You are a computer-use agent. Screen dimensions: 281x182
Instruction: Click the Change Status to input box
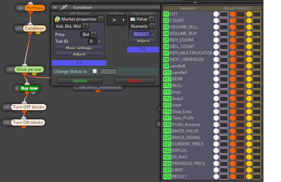[x=108, y=71]
